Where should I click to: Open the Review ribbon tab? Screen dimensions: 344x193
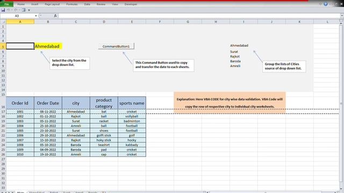coord(101,4)
